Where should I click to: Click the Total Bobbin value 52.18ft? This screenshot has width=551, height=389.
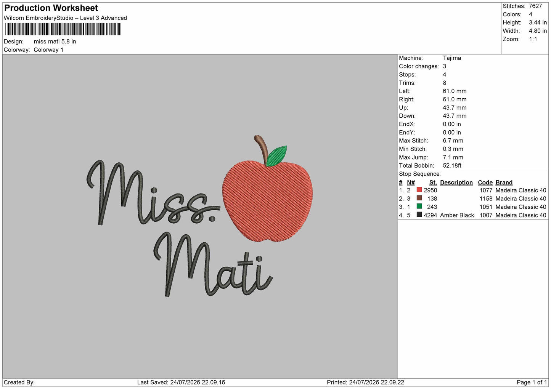point(452,166)
